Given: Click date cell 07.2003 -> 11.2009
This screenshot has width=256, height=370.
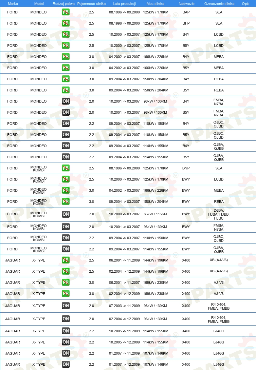Looking at the screenshot, I should tap(124, 306).
